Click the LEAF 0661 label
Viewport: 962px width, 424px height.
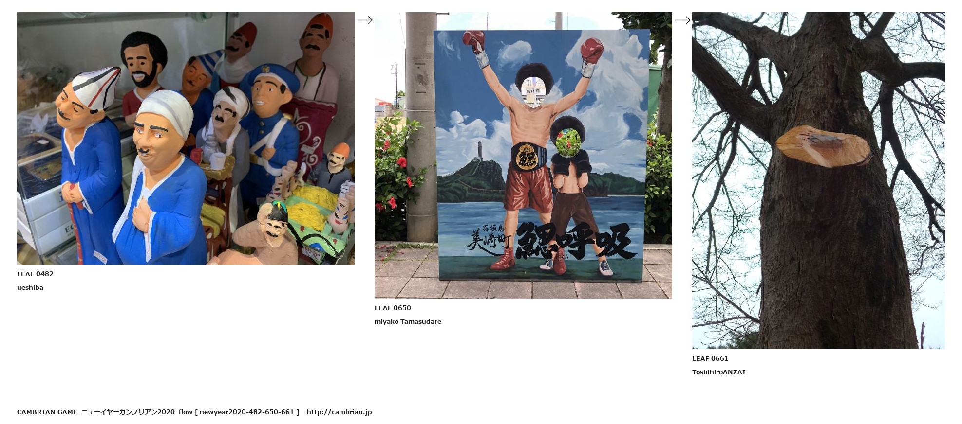710,358
